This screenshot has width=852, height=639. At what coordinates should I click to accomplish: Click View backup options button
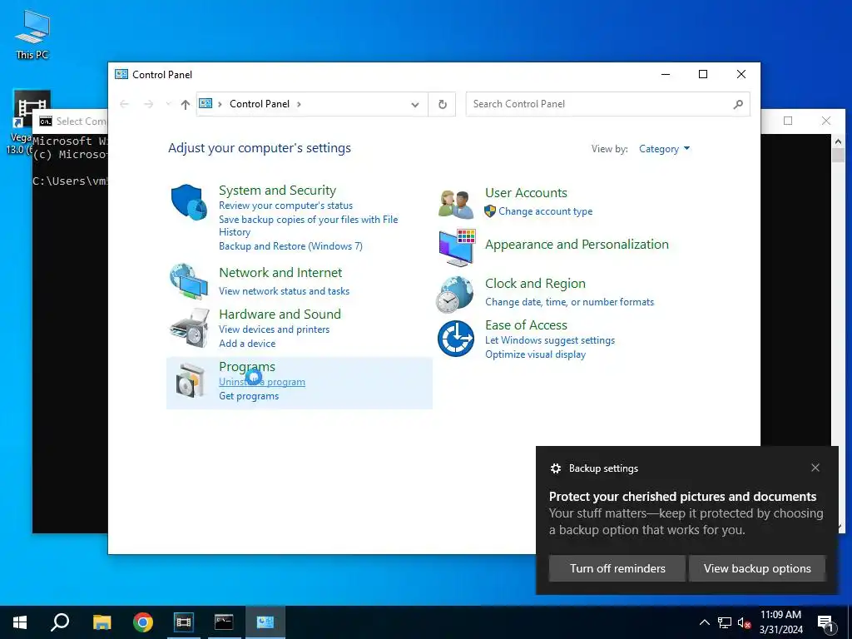pos(757,568)
